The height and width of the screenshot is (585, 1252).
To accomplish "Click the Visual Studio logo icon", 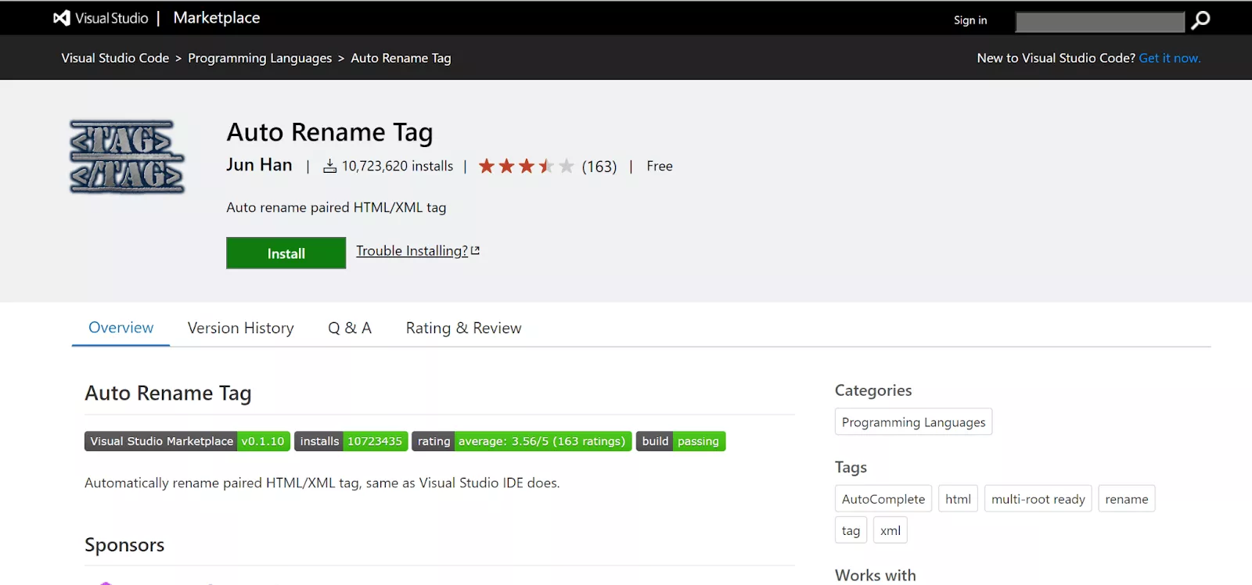I will [62, 18].
